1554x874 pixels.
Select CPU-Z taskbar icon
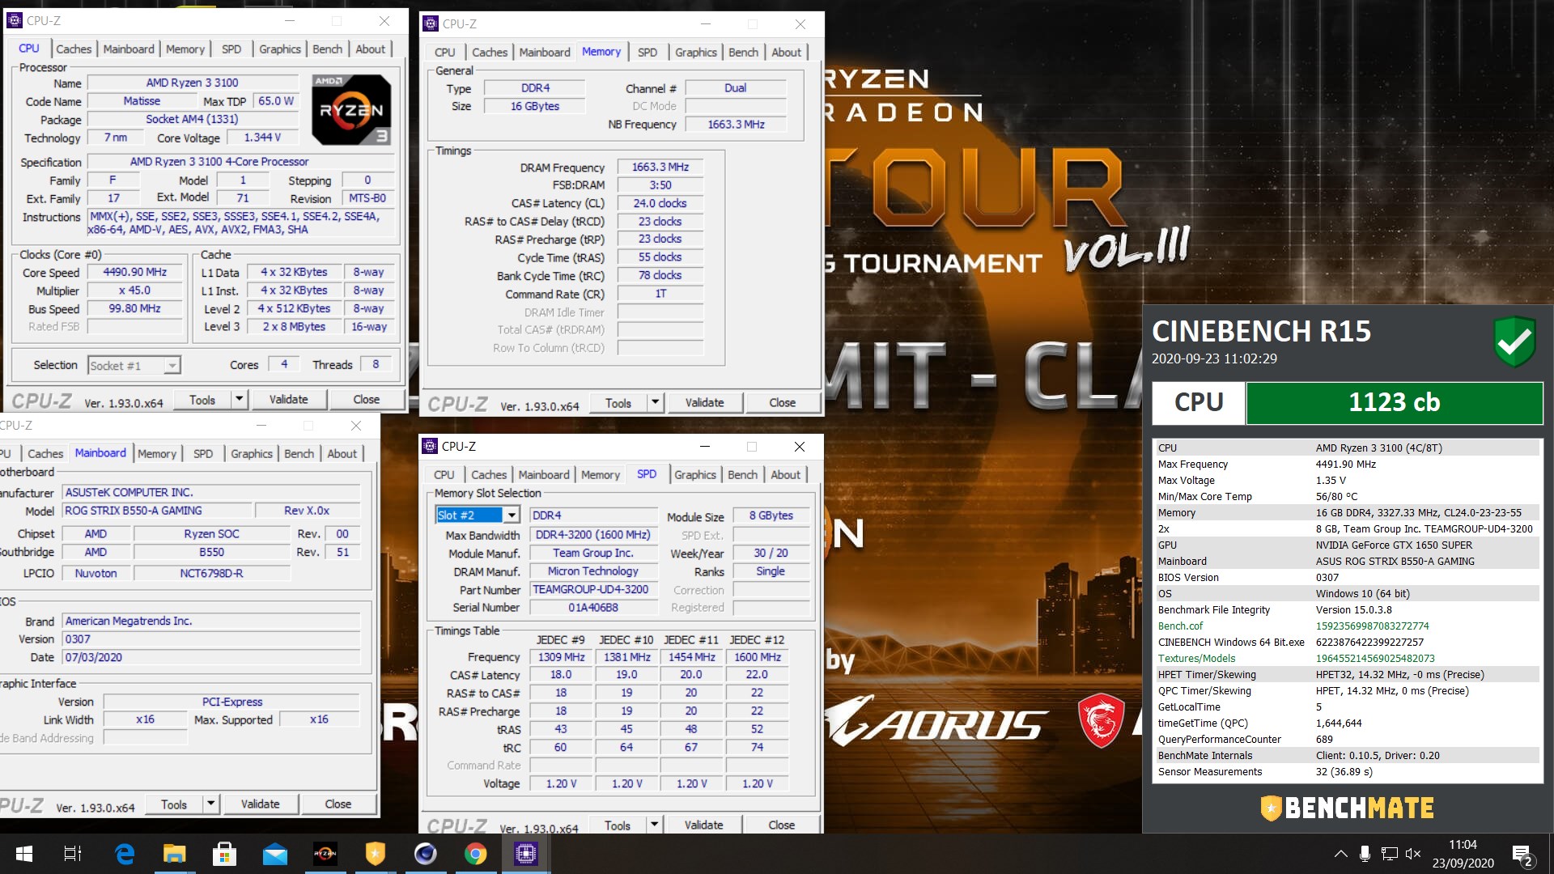pos(526,854)
